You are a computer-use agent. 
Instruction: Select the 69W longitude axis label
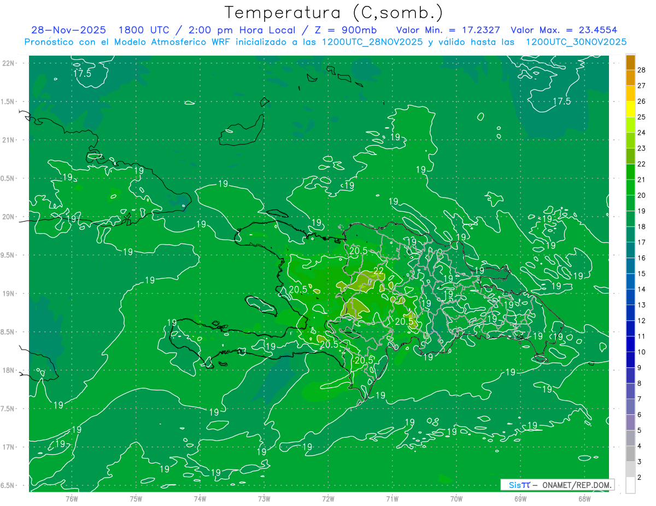[520, 498]
